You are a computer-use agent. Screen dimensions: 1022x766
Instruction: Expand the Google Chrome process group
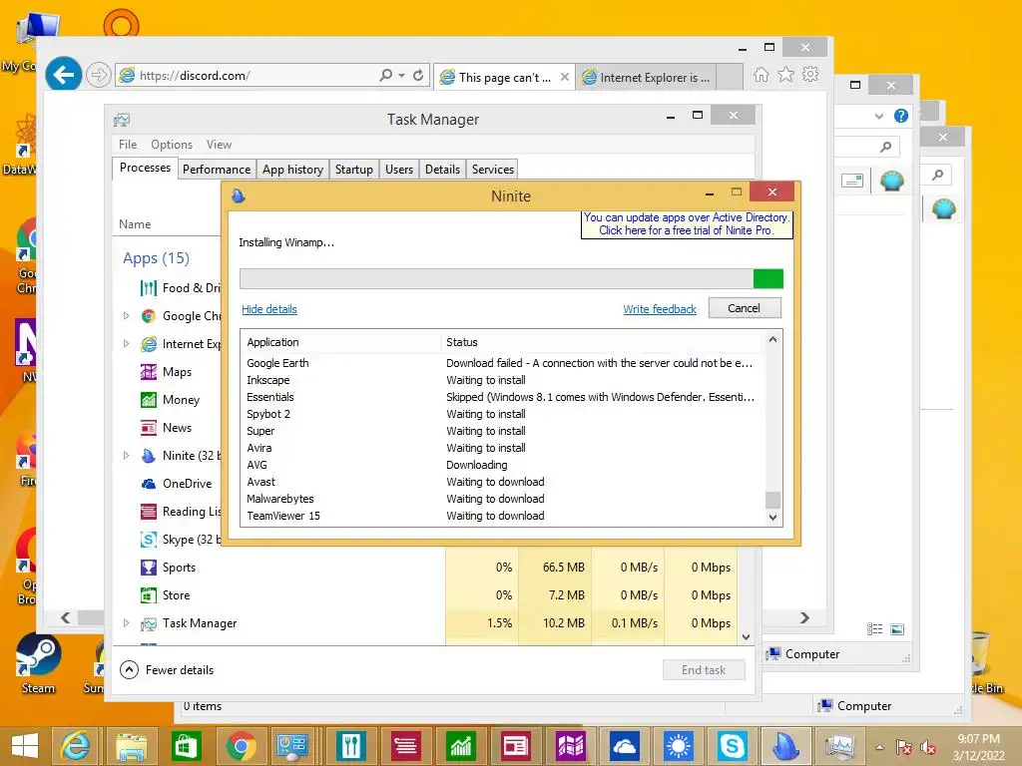click(x=126, y=316)
